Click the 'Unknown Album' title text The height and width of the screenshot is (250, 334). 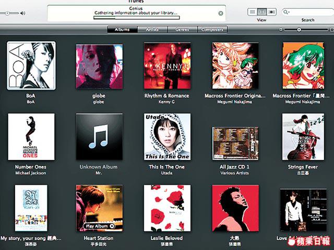(99, 167)
